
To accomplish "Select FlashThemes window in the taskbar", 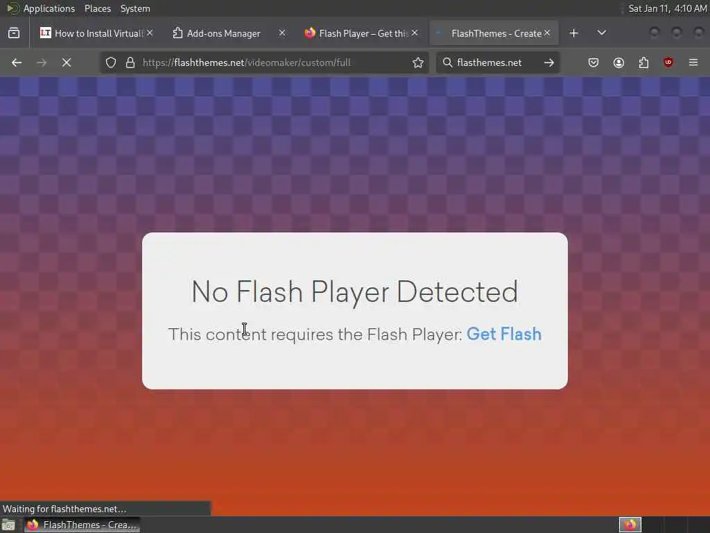I will tap(82, 525).
